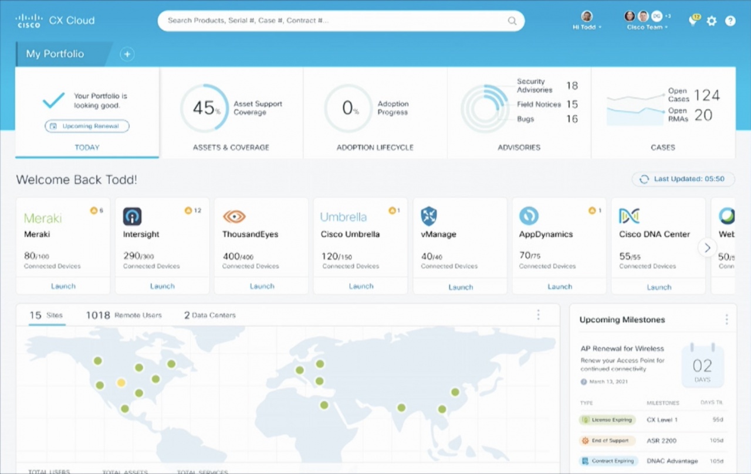Open the notifications lightbulb icon

click(x=694, y=20)
